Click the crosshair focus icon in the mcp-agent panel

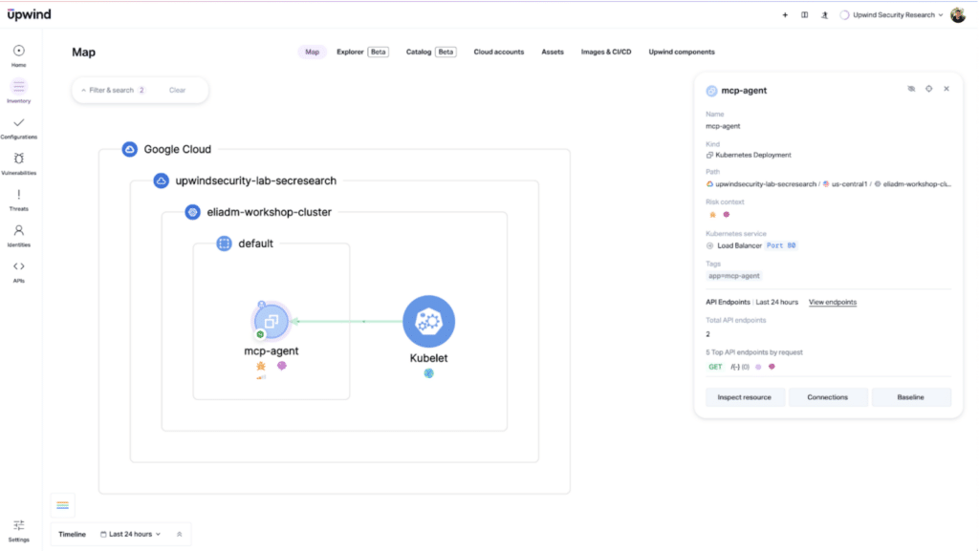click(x=928, y=88)
